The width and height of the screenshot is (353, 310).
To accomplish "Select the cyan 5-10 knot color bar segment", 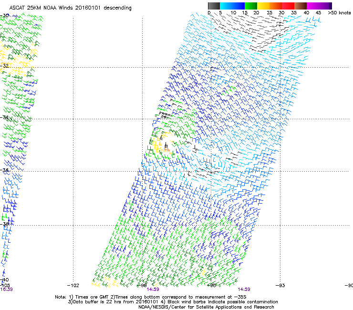I will pyautogui.click(x=226, y=6).
